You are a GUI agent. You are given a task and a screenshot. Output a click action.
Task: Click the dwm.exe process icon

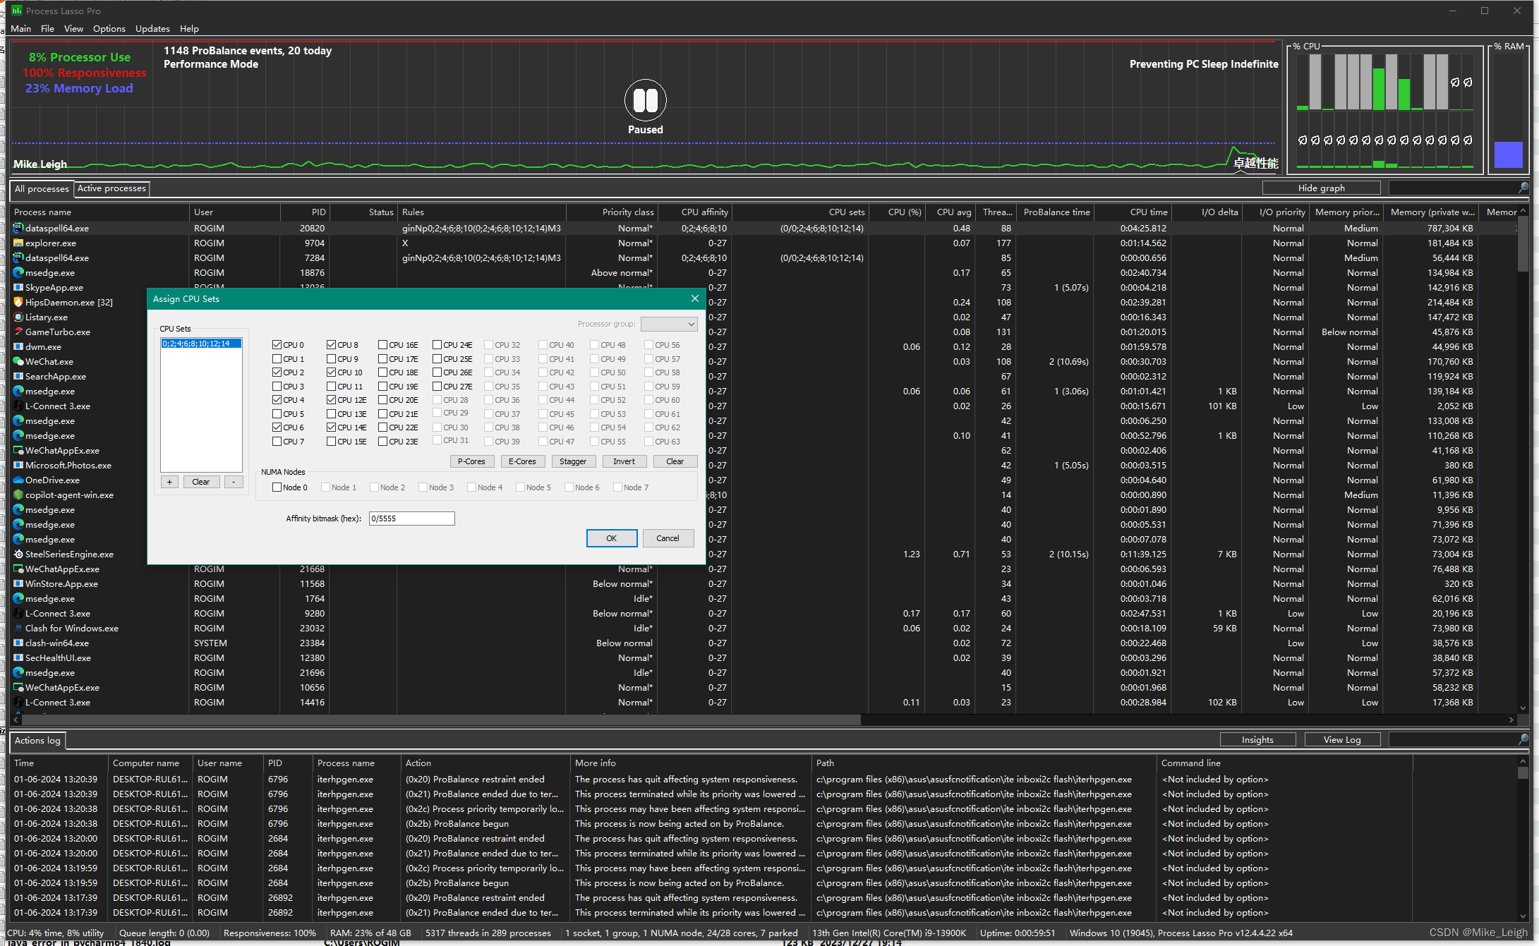tap(18, 346)
